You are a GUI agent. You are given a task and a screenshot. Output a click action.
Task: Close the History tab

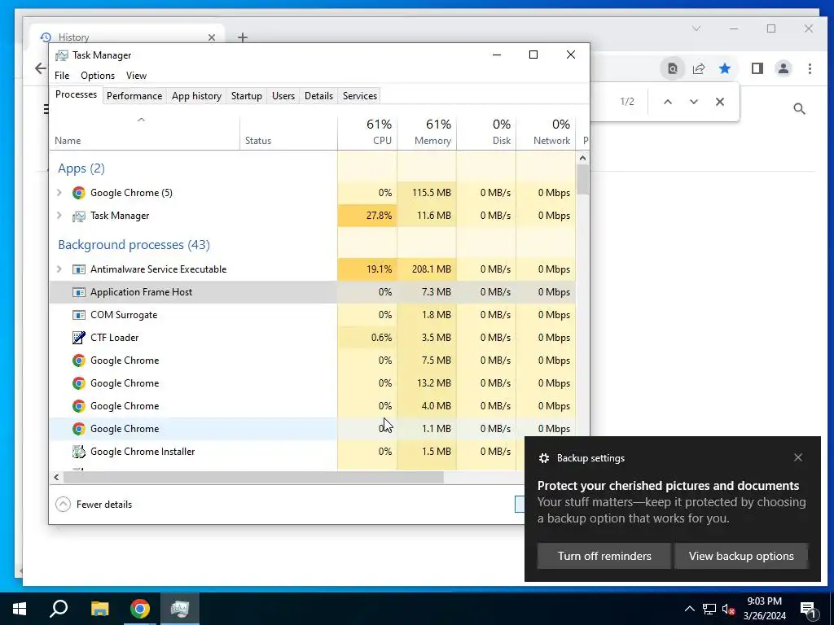212,37
